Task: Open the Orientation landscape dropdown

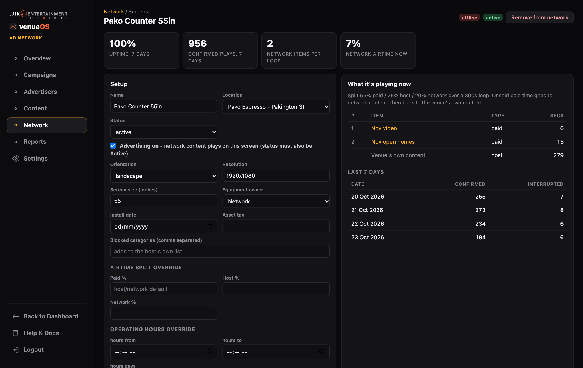Action: click(163, 176)
